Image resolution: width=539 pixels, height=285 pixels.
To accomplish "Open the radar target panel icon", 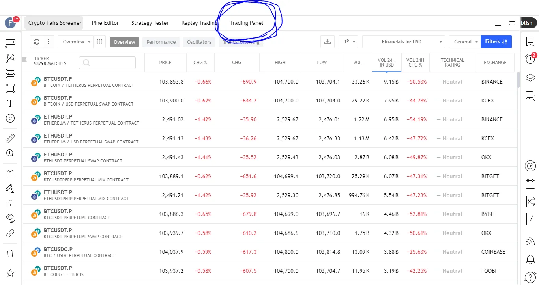I will [x=530, y=166].
